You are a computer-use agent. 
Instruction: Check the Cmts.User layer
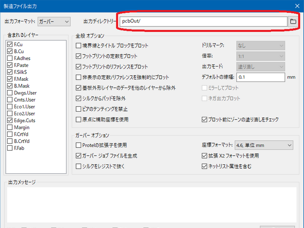(x=9, y=100)
